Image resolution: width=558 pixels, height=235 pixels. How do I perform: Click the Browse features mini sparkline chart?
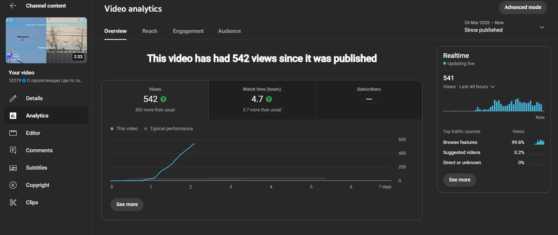tap(538, 142)
